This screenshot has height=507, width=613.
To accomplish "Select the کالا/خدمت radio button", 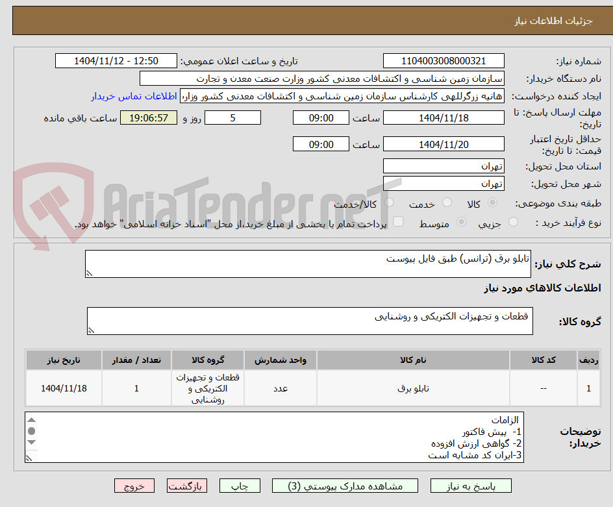I will pos(389,203).
